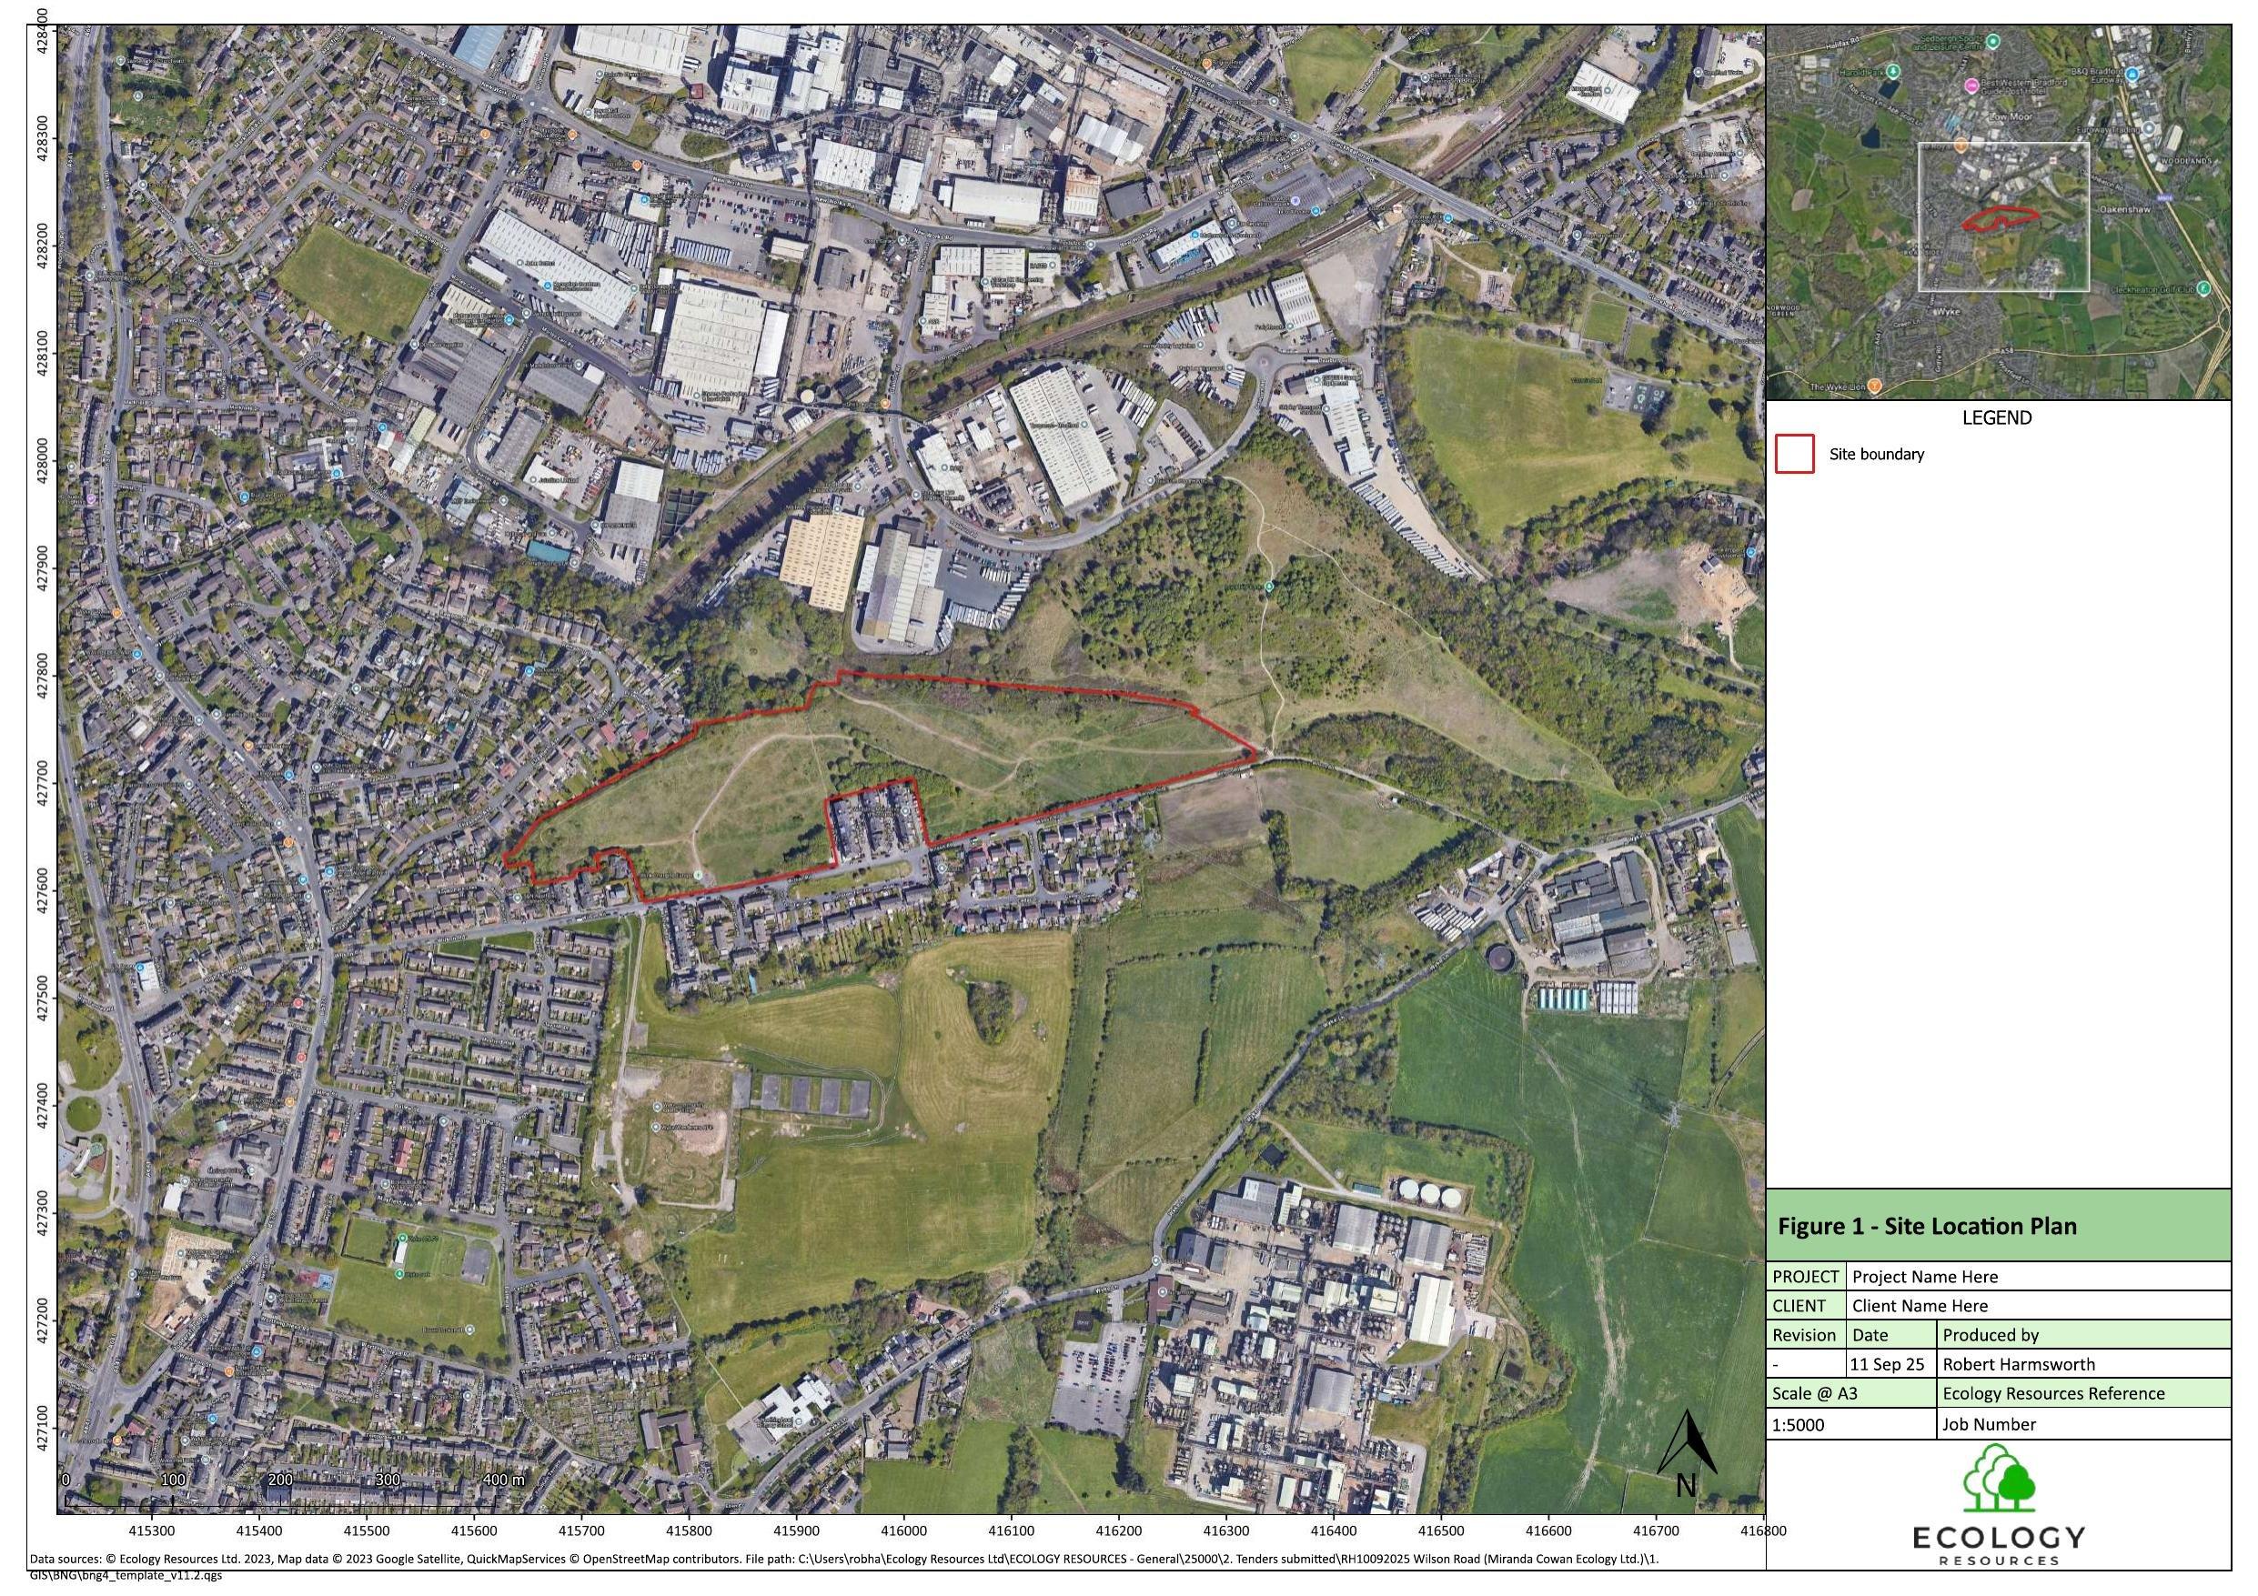The width and height of the screenshot is (2258, 1596).
Task: Click the red Site boundary legend swatch
Action: pyautogui.click(x=1794, y=455)
